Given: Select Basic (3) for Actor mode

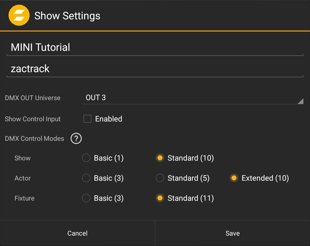Looking at the screenshot, I should 86,178.
